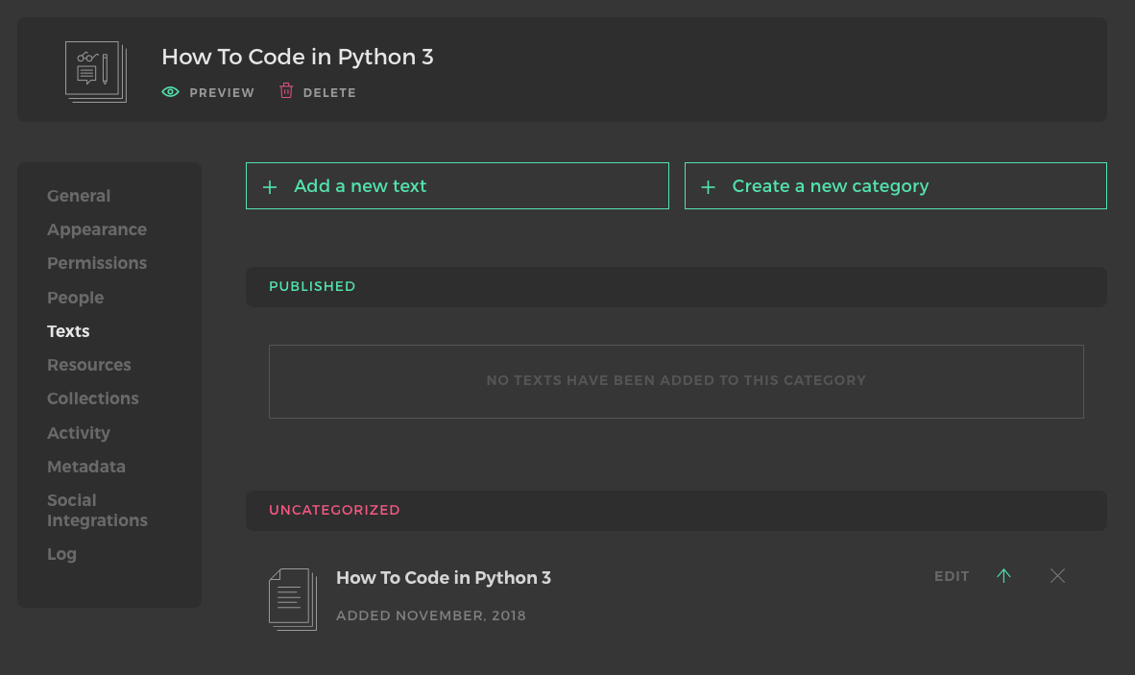Open the Resources section
The width and height of the screenshot is (1135, 675).
[89, 366]
